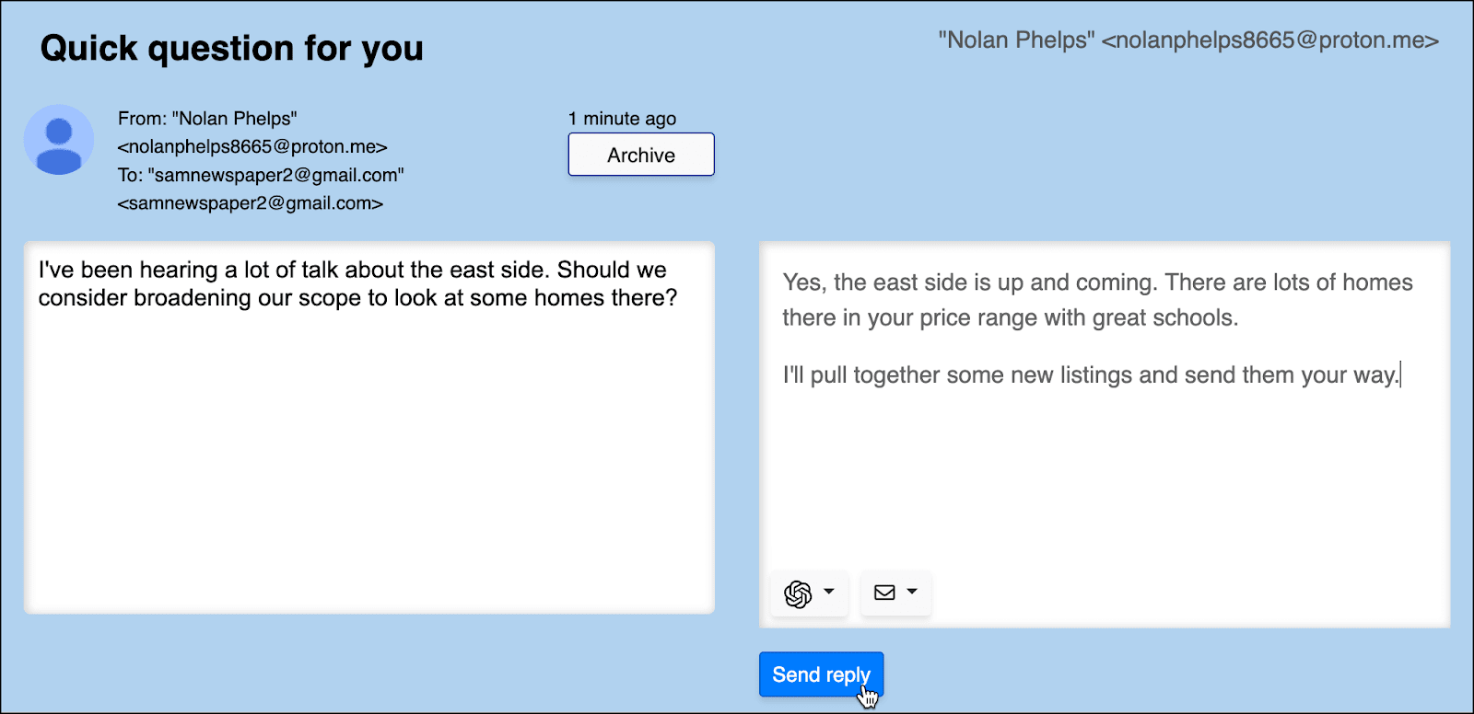Click the From: "Nolan Phelps" line

tap(207, 119)
